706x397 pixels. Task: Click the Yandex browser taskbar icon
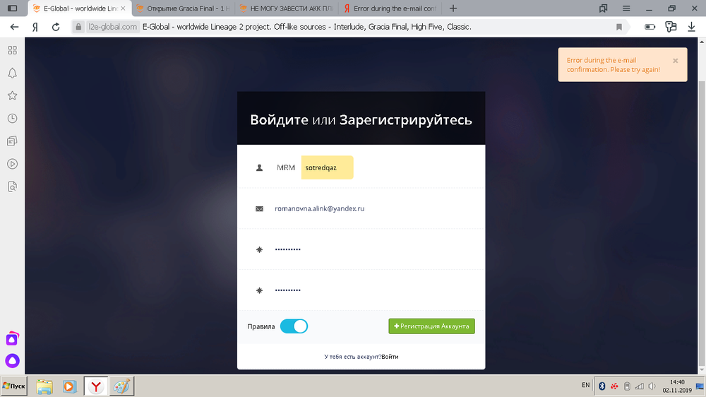click(96, 386)
